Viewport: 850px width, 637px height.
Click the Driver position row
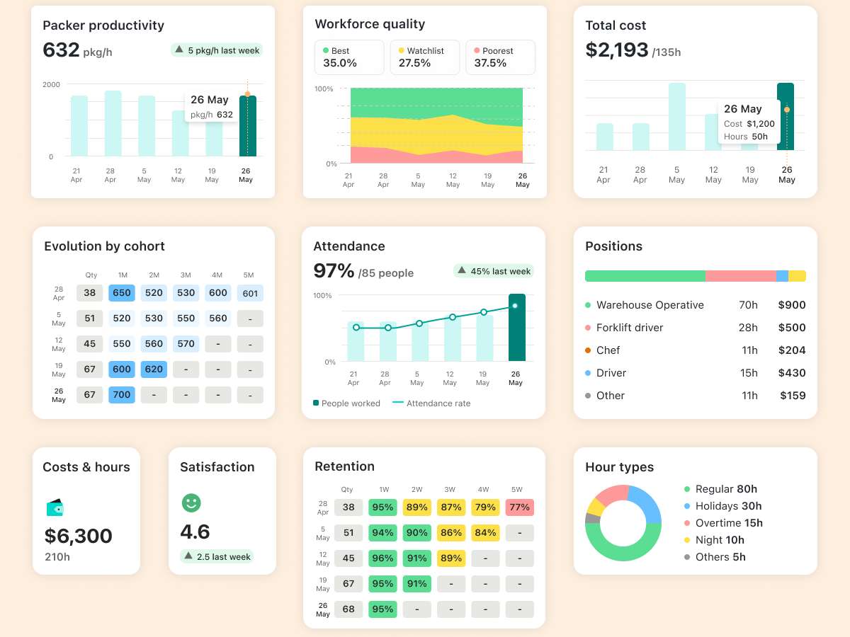click(696, 373)
